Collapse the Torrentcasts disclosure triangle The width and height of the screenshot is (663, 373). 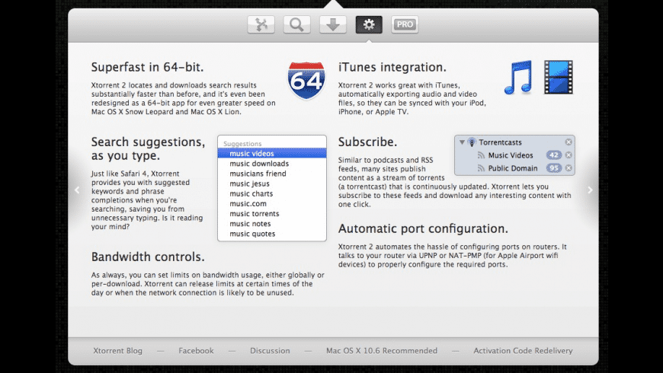point(462,142)
